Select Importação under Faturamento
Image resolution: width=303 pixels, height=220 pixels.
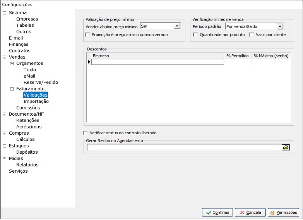36,101
